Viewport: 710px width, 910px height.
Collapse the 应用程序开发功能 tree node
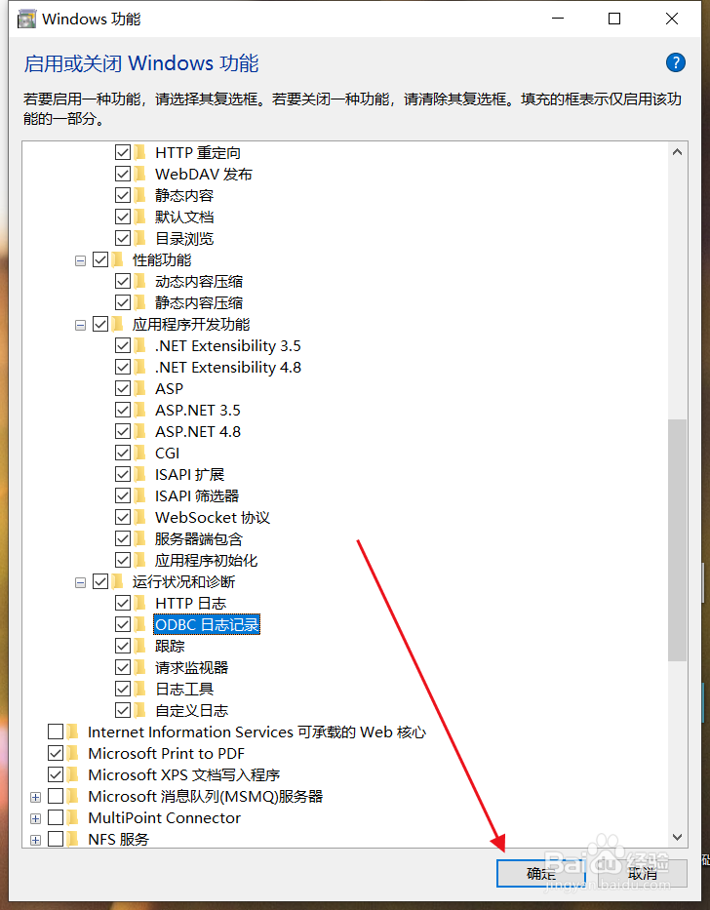coord(80,326)
